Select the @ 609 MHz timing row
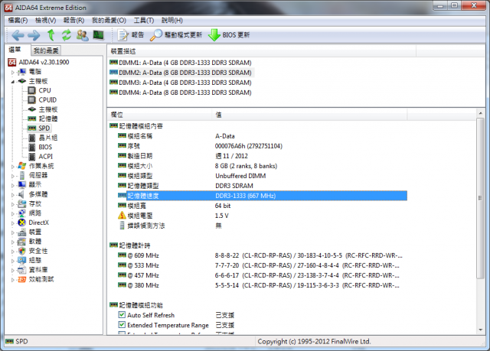This screenshot has height=351, width=490. (263, 255)
